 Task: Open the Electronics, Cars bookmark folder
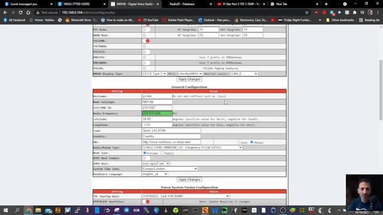[251, 20]
